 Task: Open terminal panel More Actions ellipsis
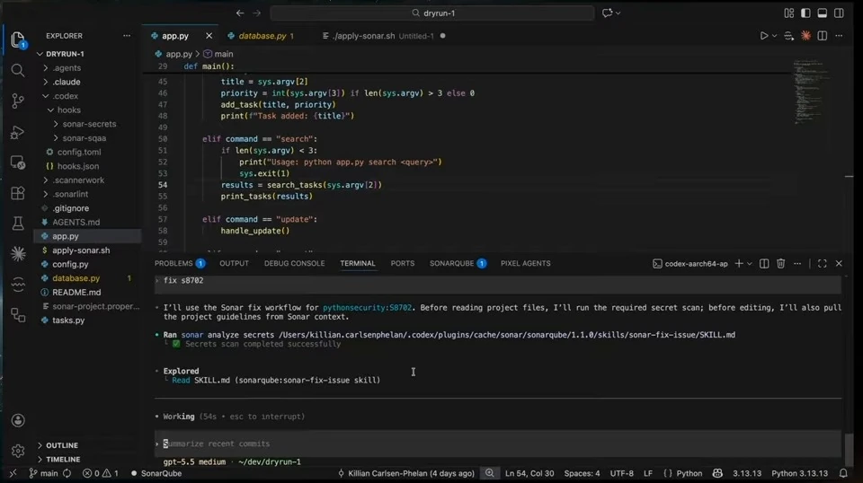tap(797, 264)
